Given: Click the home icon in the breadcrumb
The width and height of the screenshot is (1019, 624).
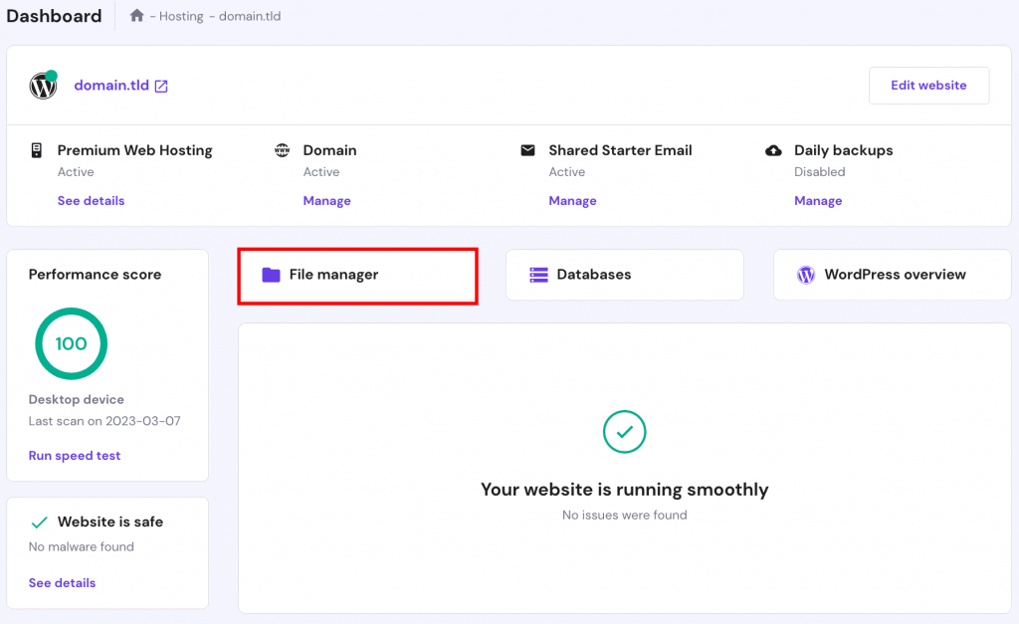Looking at the screenshot, I should point(137,15).
